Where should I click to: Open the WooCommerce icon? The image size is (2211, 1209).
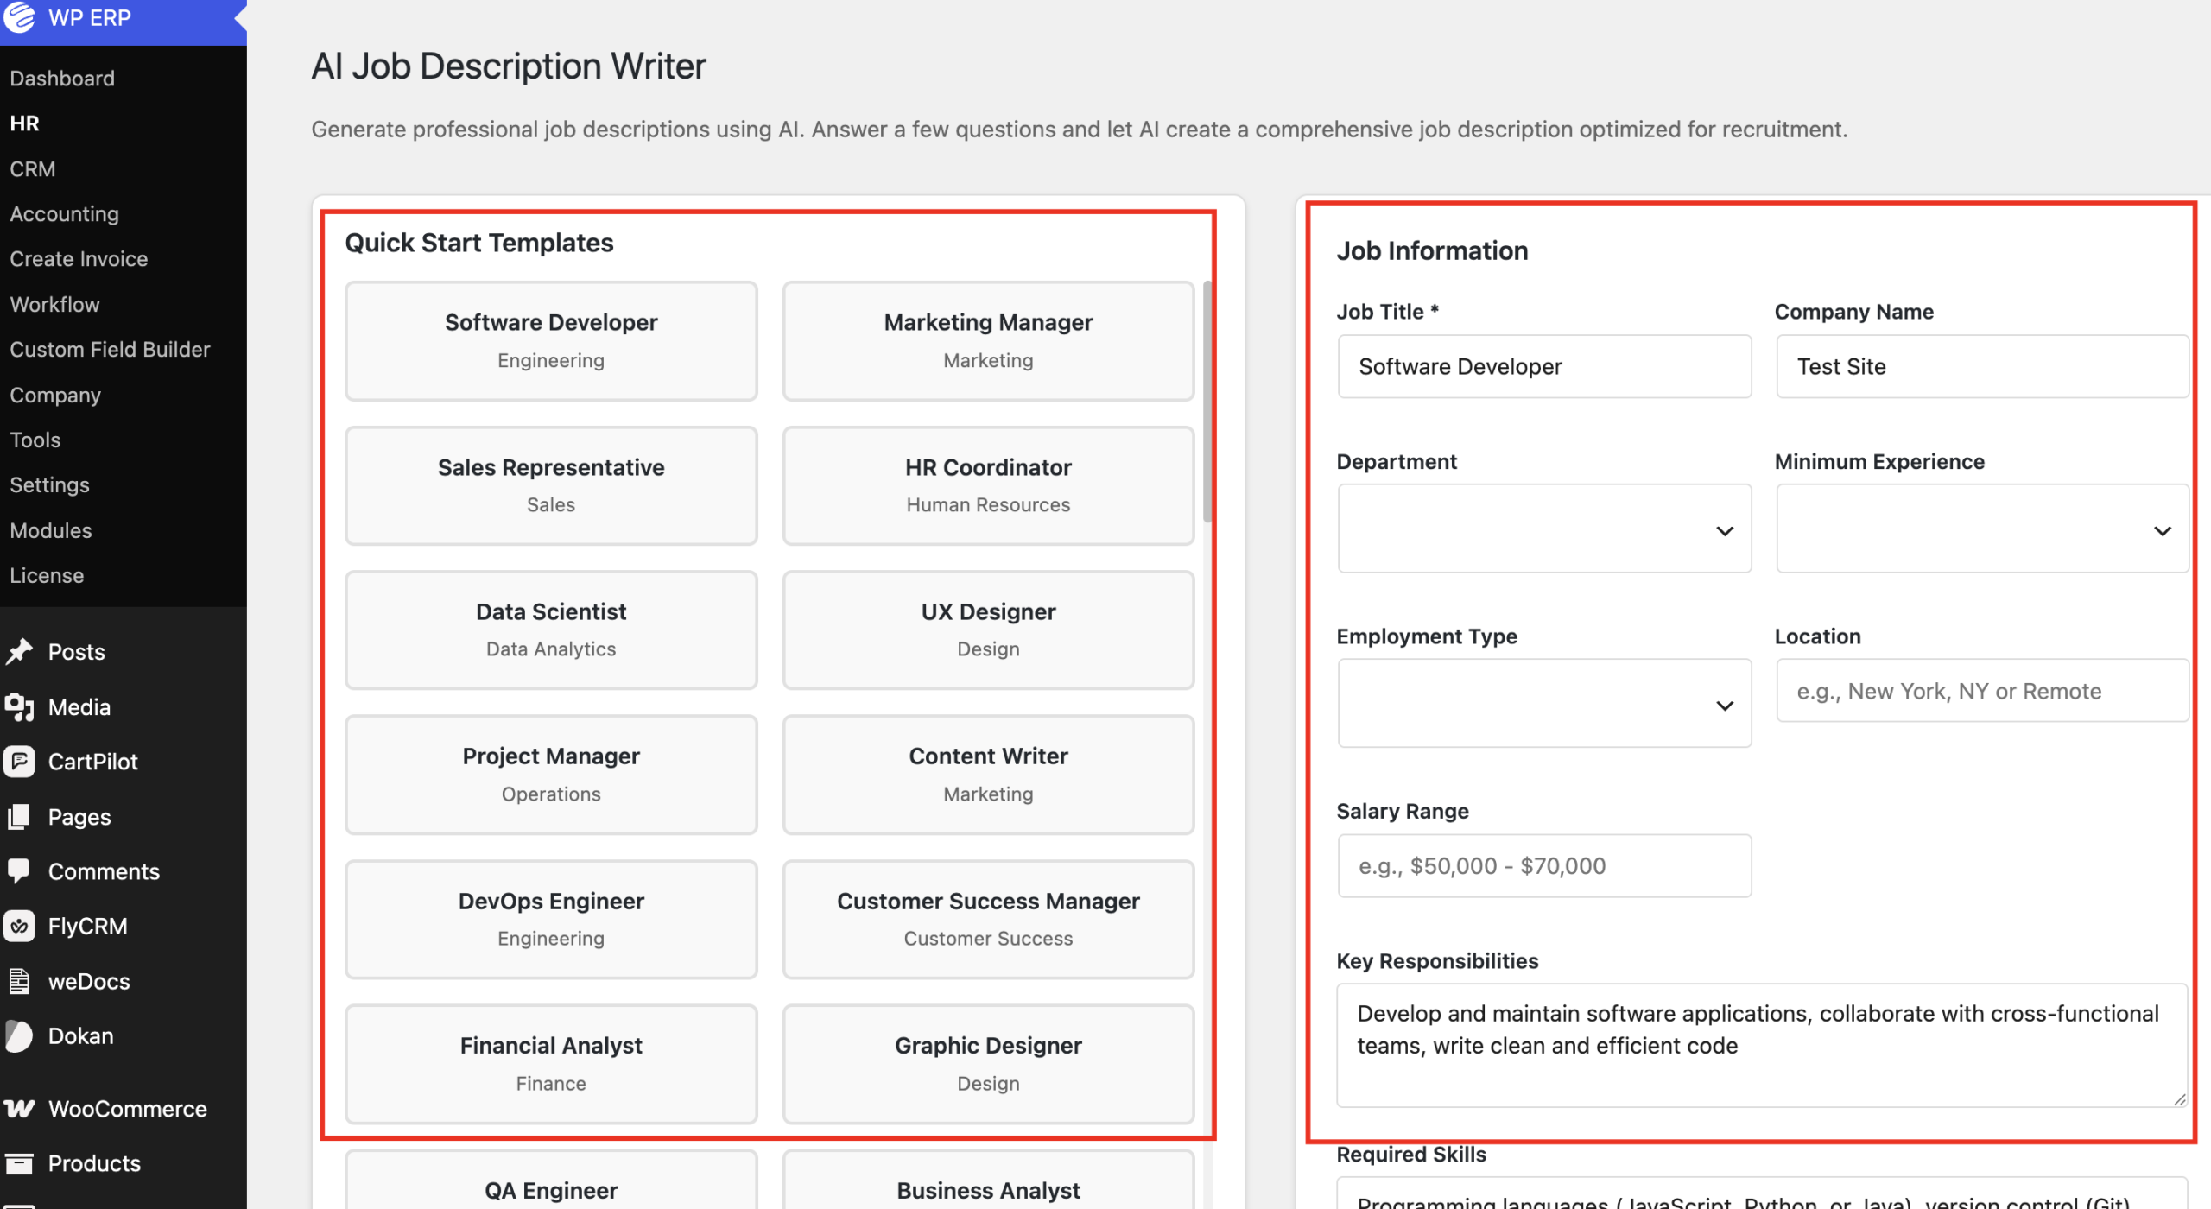coord(19,1109)
